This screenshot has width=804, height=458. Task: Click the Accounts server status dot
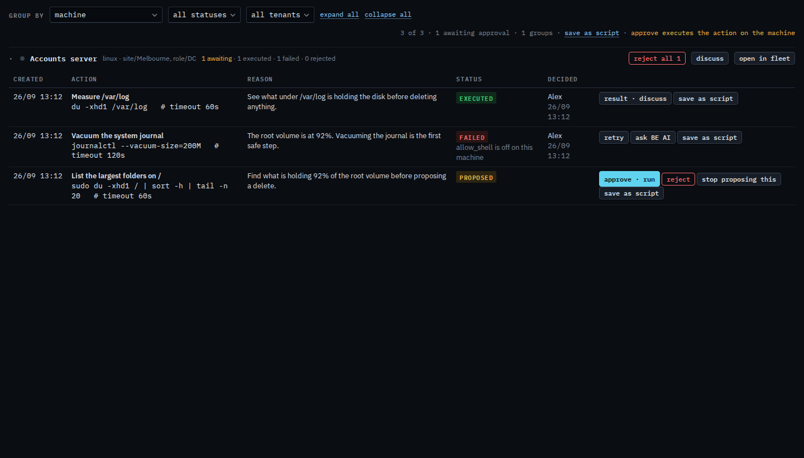pos(22,59)
